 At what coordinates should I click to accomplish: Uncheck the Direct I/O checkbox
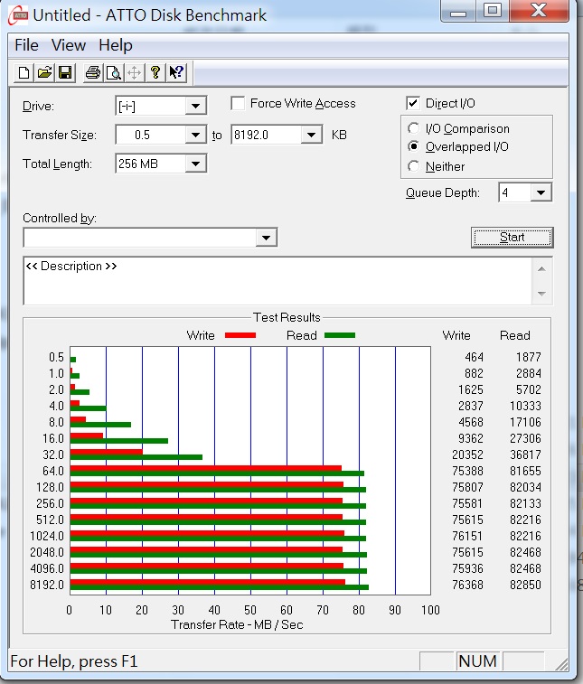(413, 103)
